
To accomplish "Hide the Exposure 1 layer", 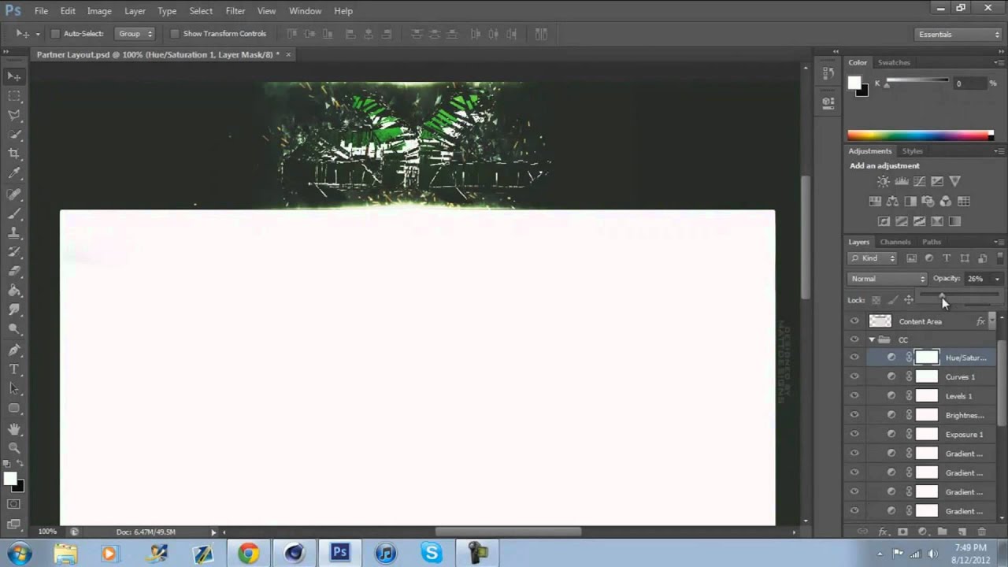I will click(854, 434).
